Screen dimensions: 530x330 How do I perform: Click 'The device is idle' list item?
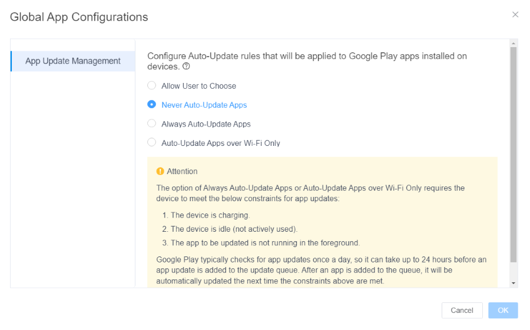click(230, 229)
